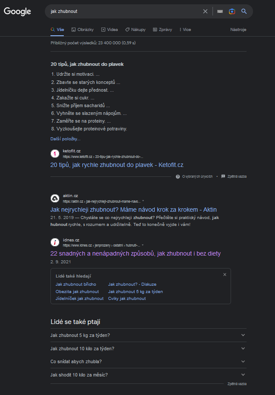
Task: Click the magnifying glass search button
Action: point(244,11)
